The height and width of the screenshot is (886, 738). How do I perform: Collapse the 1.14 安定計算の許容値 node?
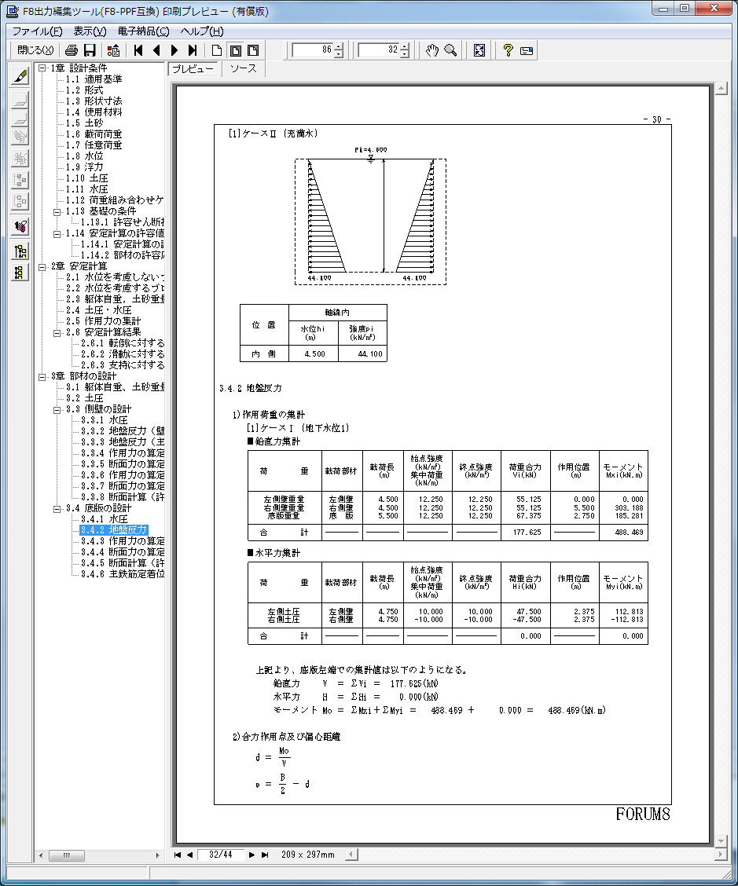coord(57,233)
